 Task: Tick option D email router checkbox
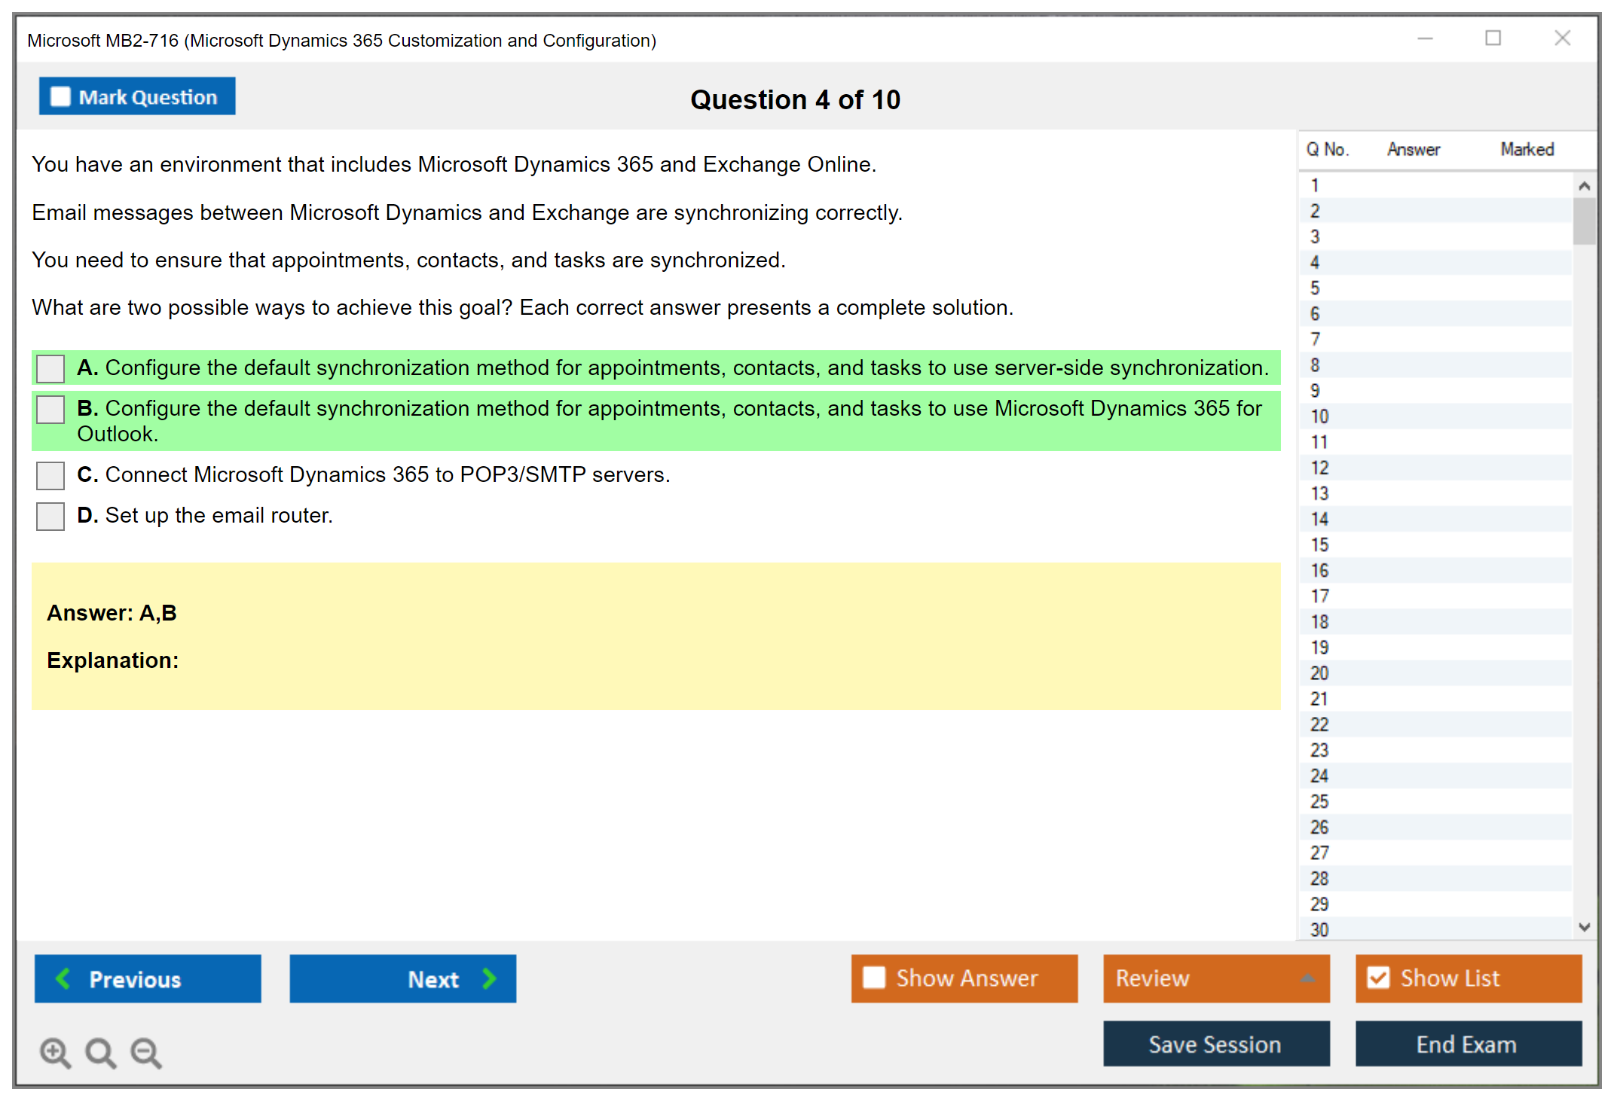point(50,516)
